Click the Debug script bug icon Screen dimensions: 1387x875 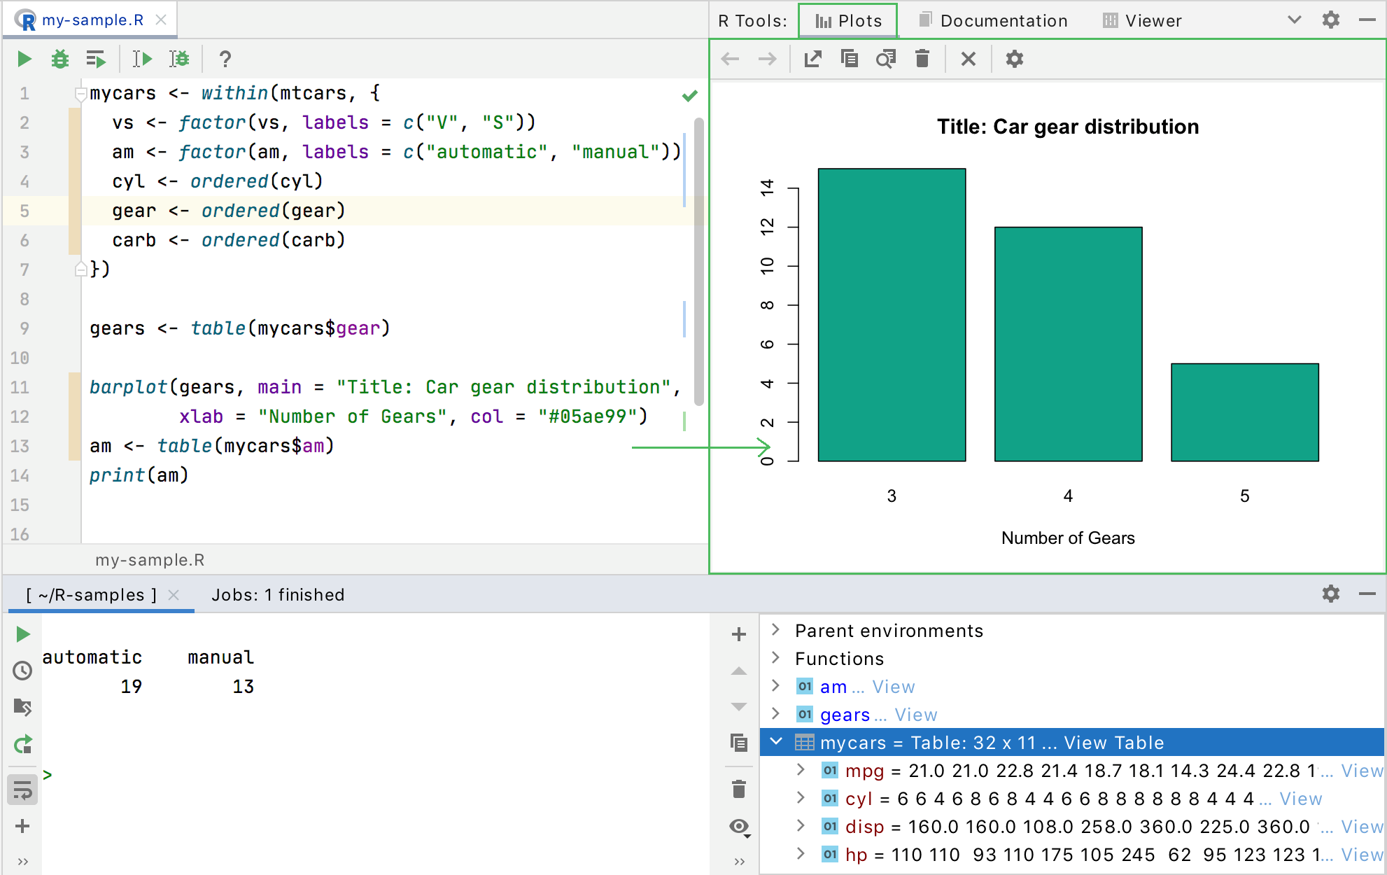(60, 59)
